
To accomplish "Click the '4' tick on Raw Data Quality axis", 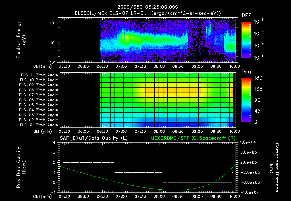I will [x=54, y=143].
